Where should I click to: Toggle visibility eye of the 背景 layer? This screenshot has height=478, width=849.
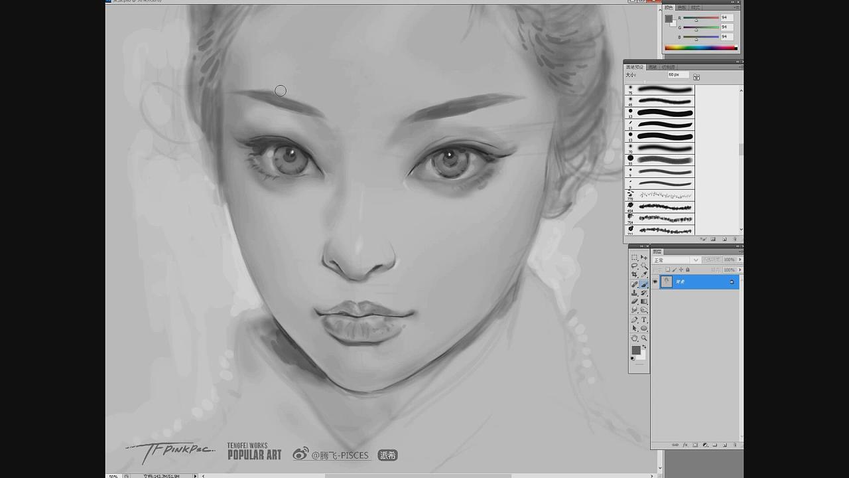click(655, 281)
